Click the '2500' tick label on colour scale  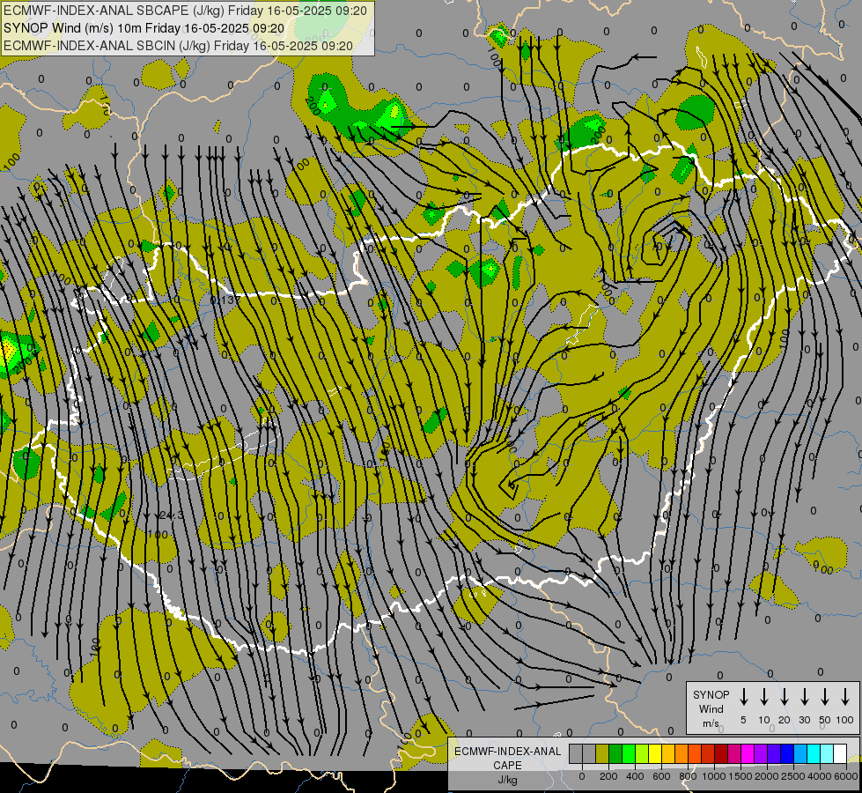point(793,776)
